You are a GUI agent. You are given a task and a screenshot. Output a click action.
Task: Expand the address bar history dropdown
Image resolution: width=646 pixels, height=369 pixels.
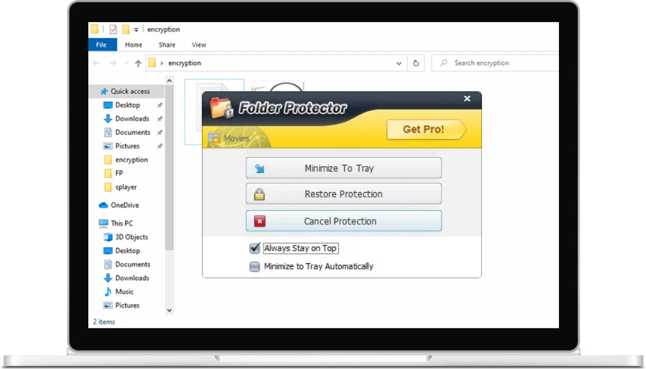pos(399,63)
